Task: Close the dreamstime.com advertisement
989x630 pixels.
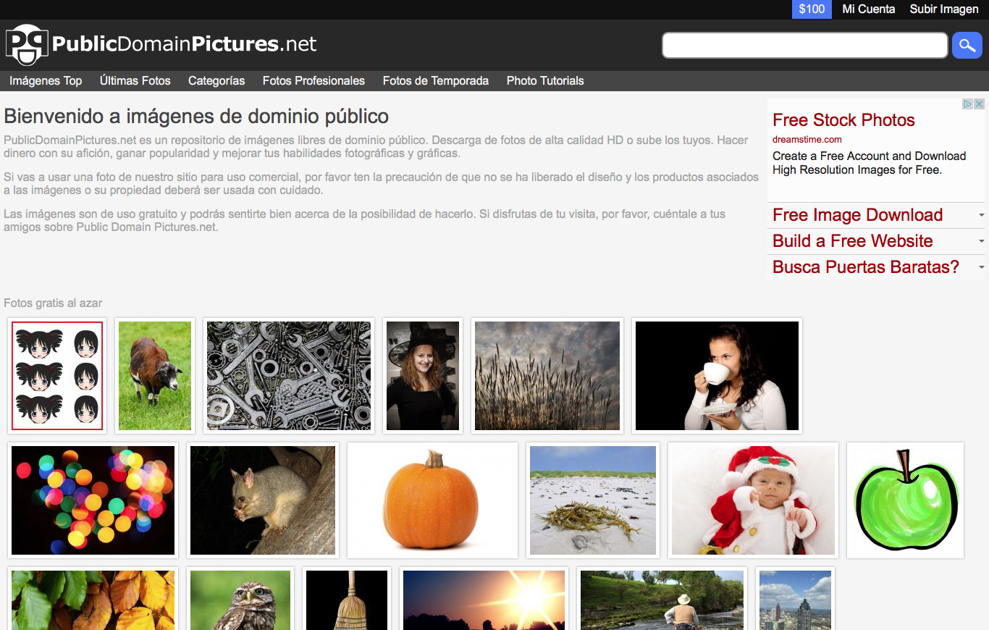Action: click(x=980, y=104)
